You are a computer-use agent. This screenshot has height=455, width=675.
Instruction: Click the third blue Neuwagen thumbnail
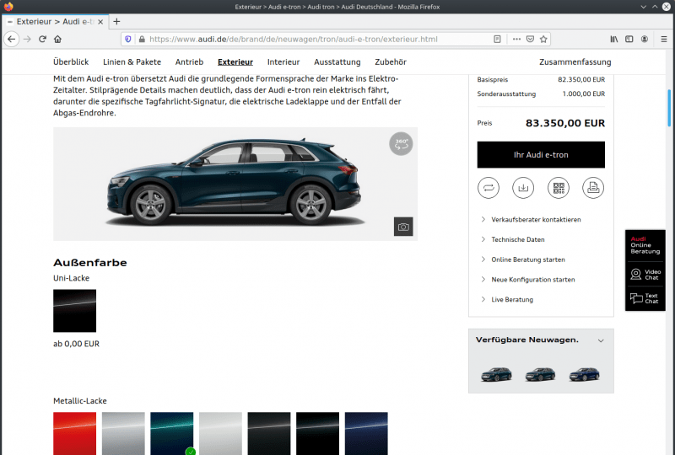tap(584, 374)
